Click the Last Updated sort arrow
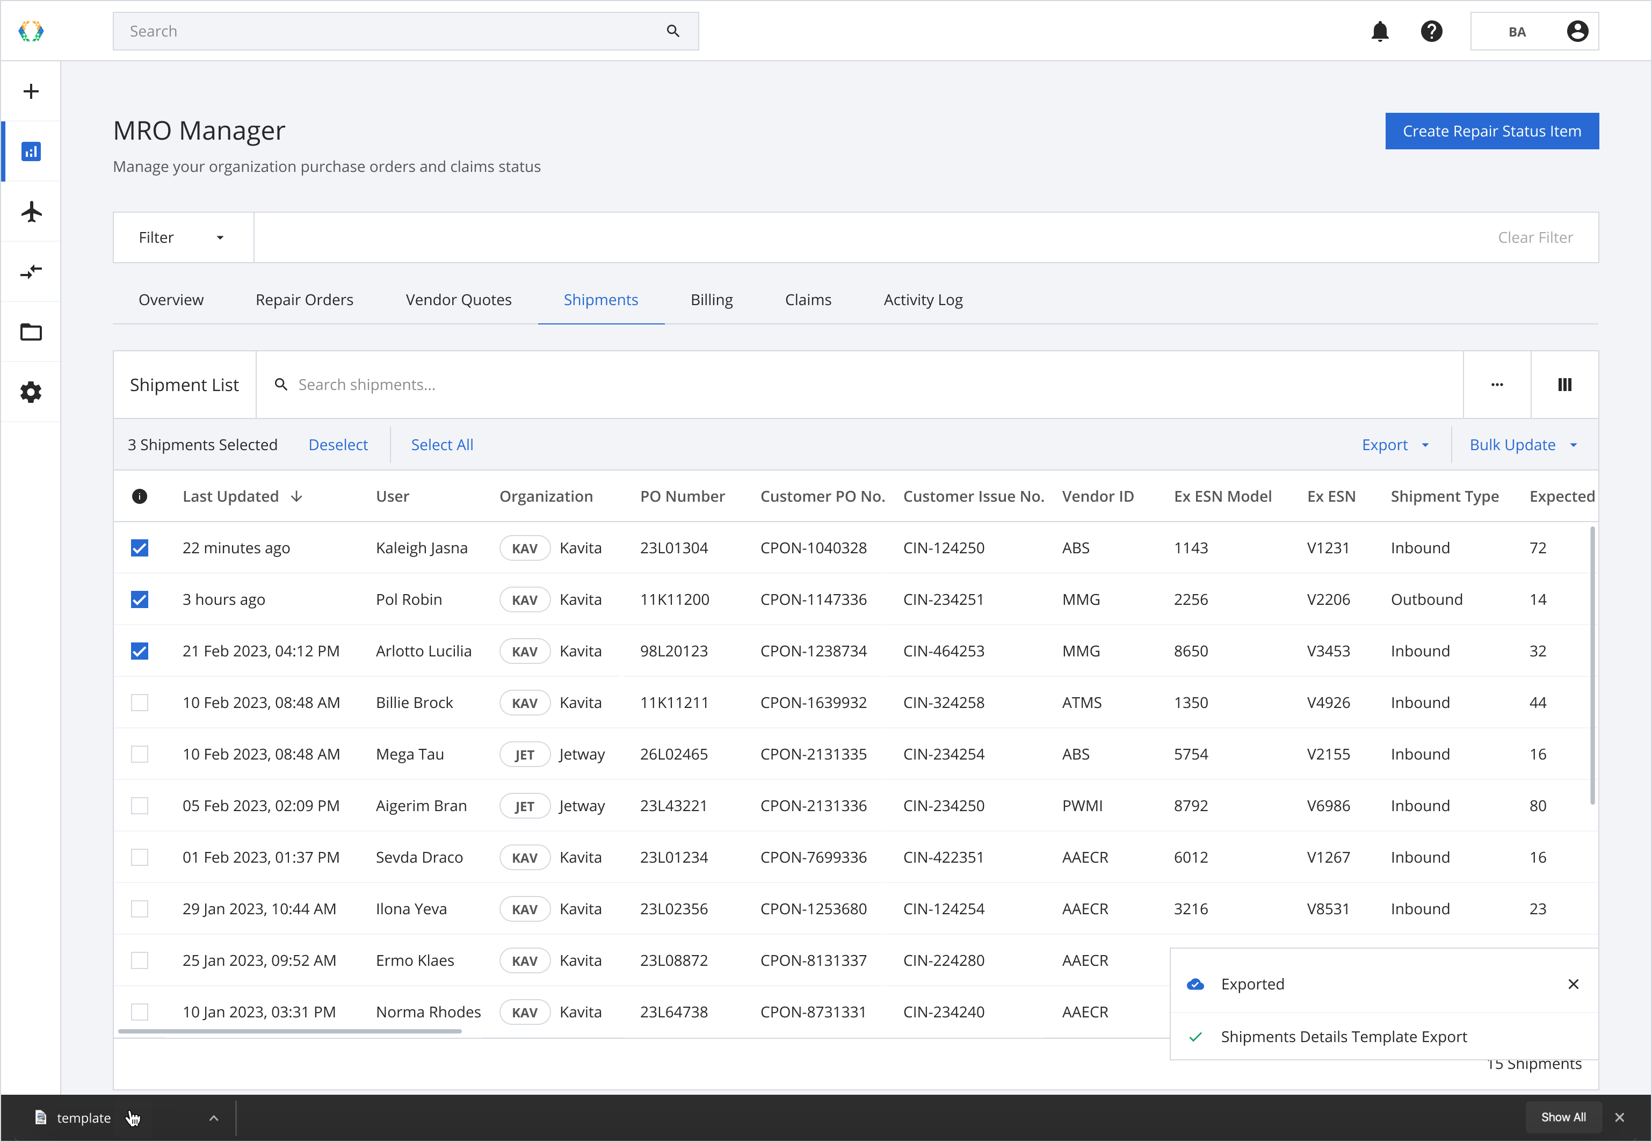 coord(297,496)
